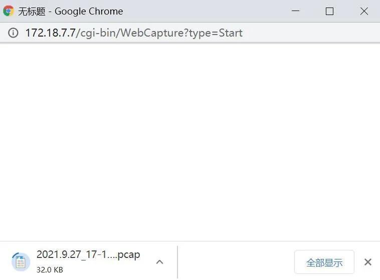
Task: Expand the pcap download options chevron
Action: (159, 262)
